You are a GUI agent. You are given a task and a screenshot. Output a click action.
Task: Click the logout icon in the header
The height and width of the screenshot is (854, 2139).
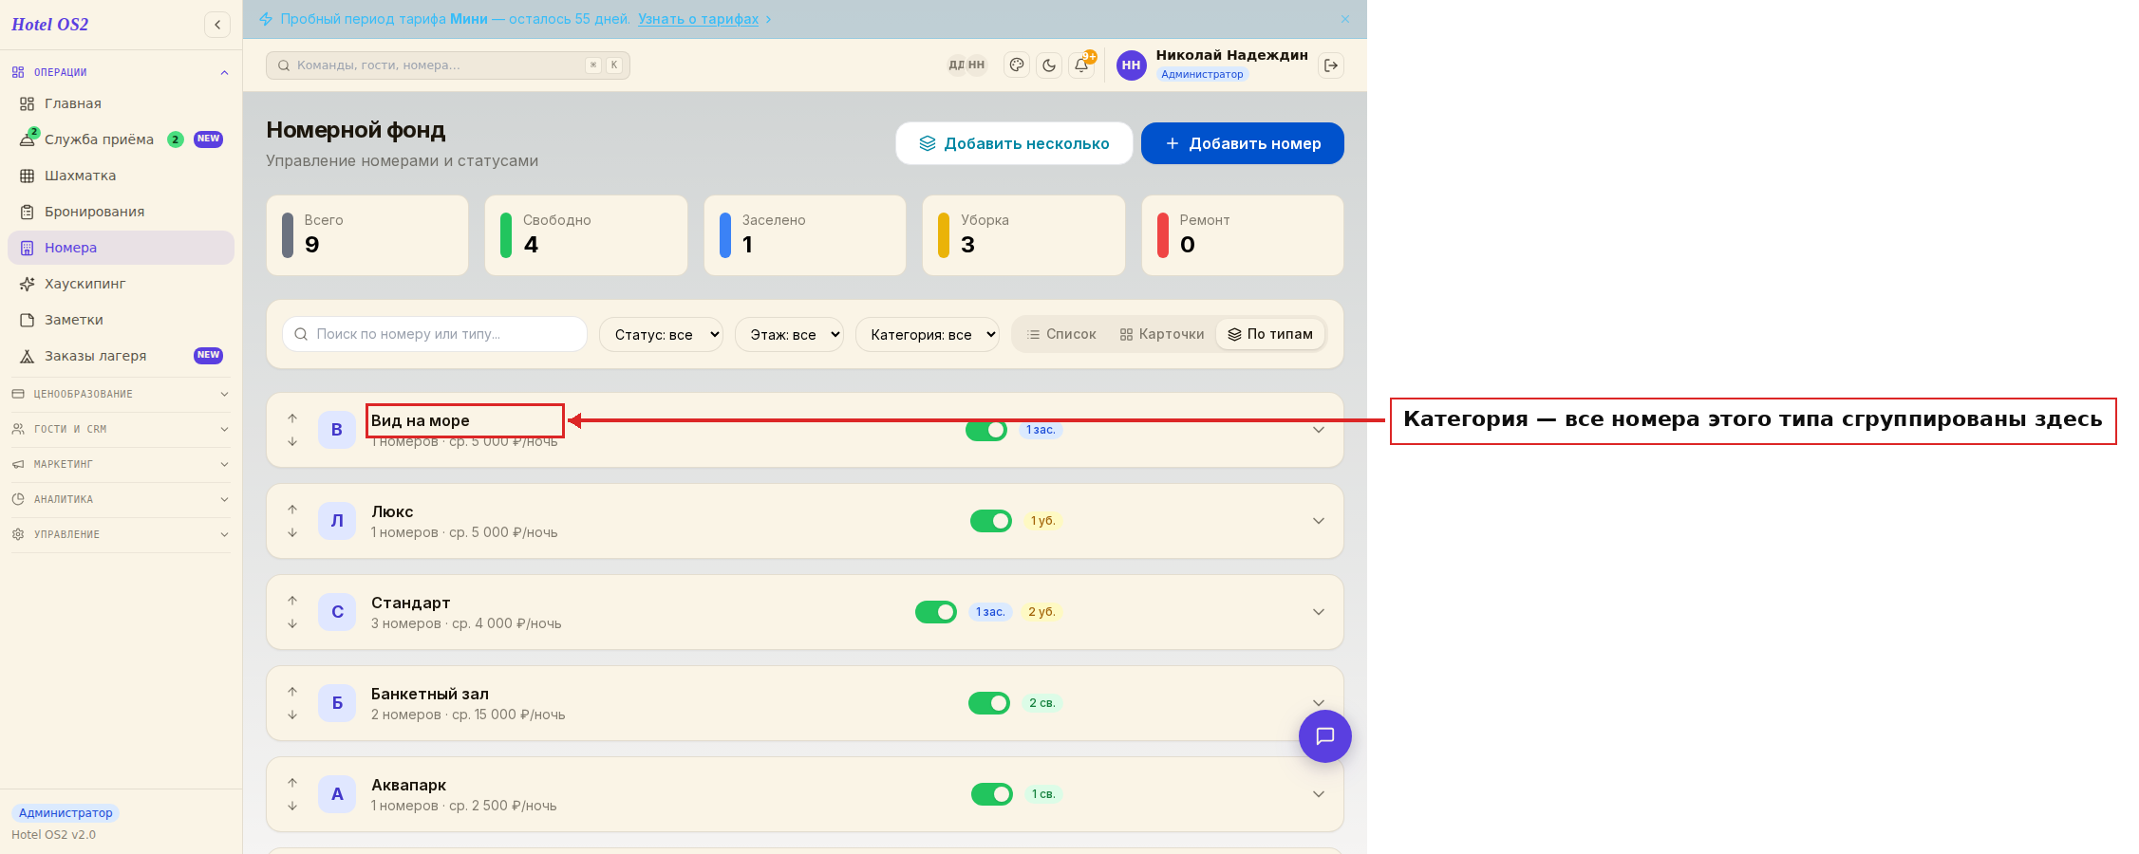1331,65
